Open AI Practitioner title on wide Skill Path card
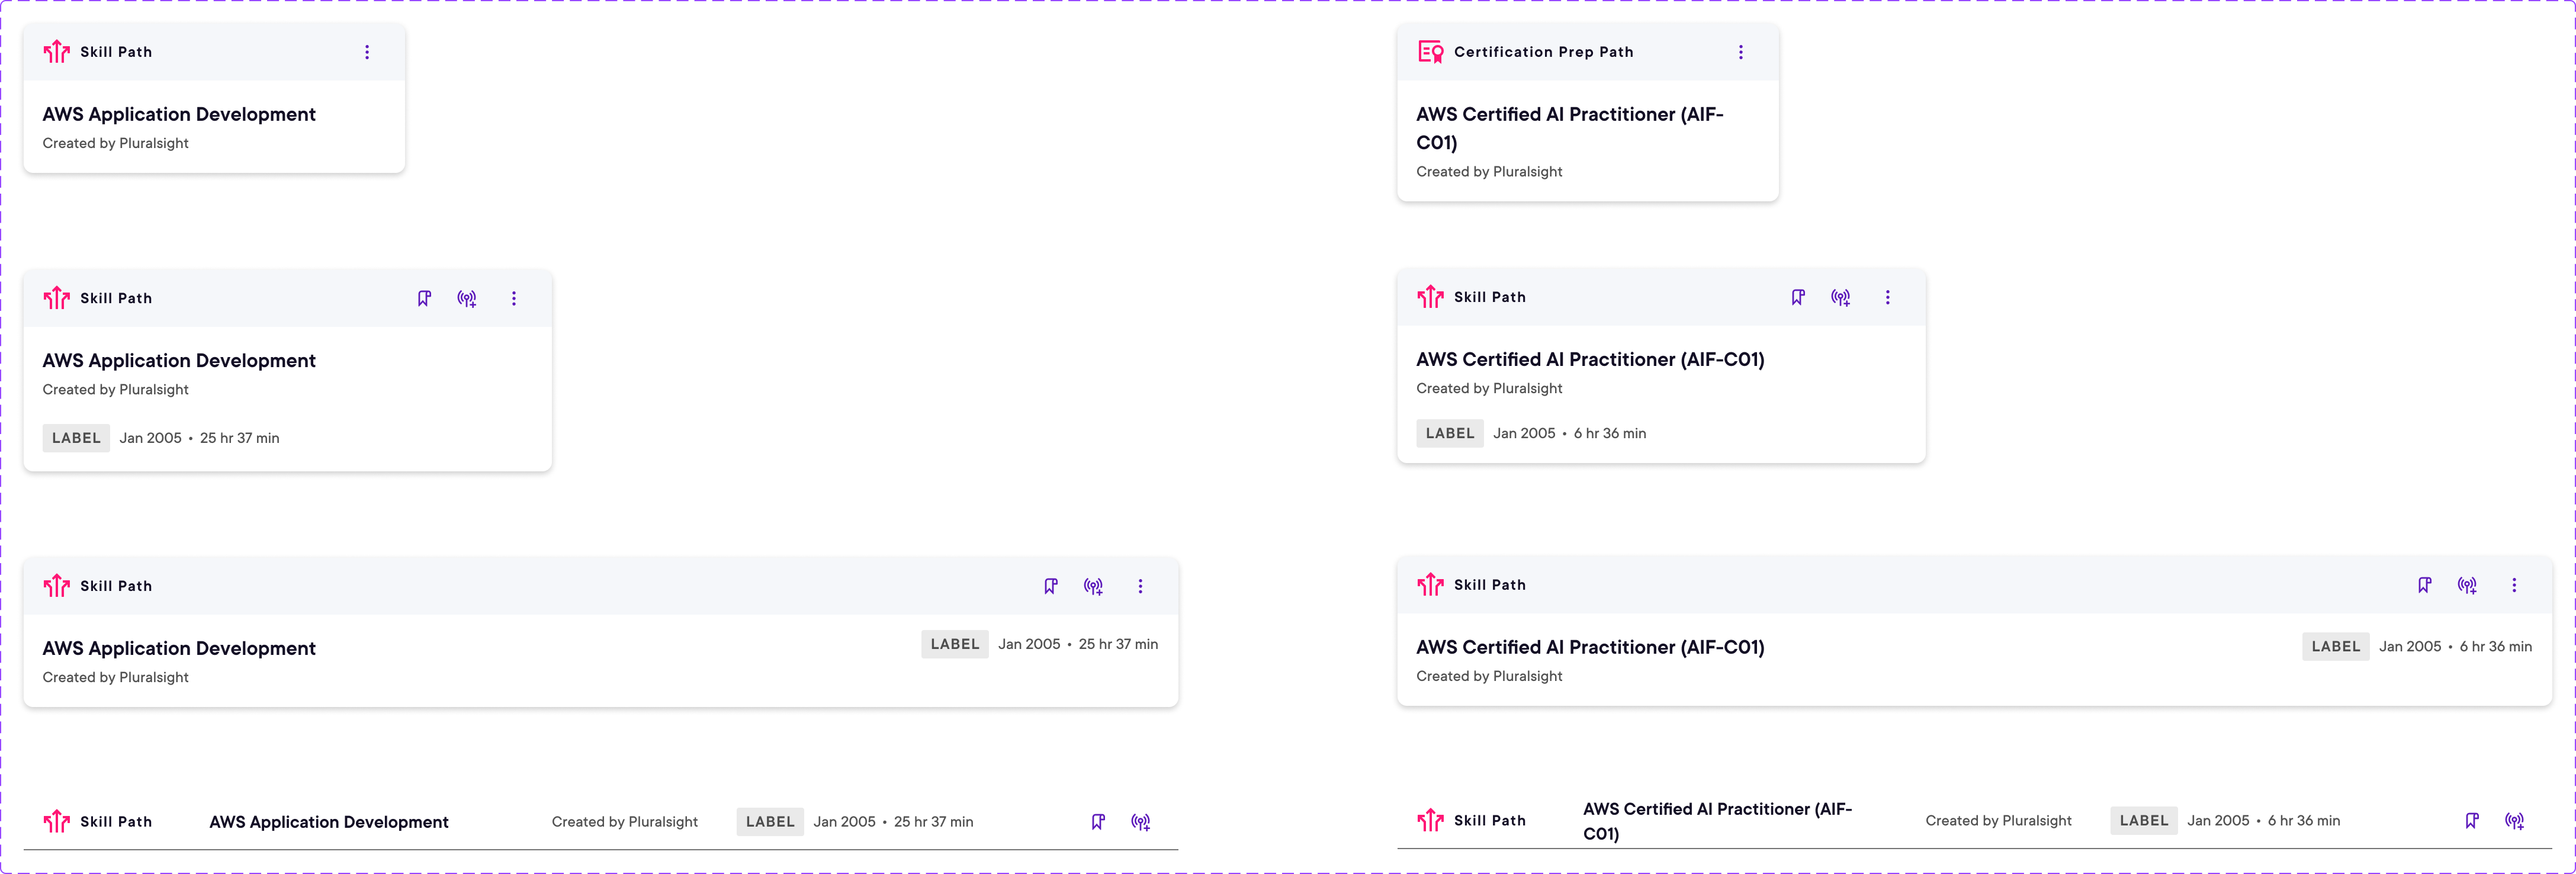 (x=1590, y=648)
